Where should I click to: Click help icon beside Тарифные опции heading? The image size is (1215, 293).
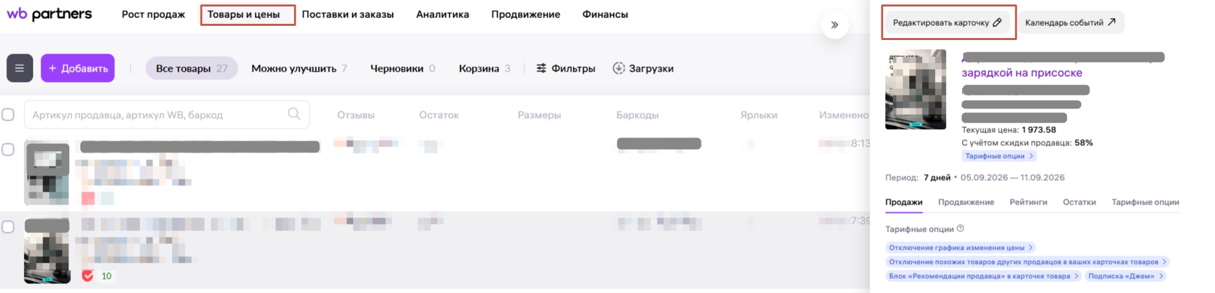coord(960,228)
